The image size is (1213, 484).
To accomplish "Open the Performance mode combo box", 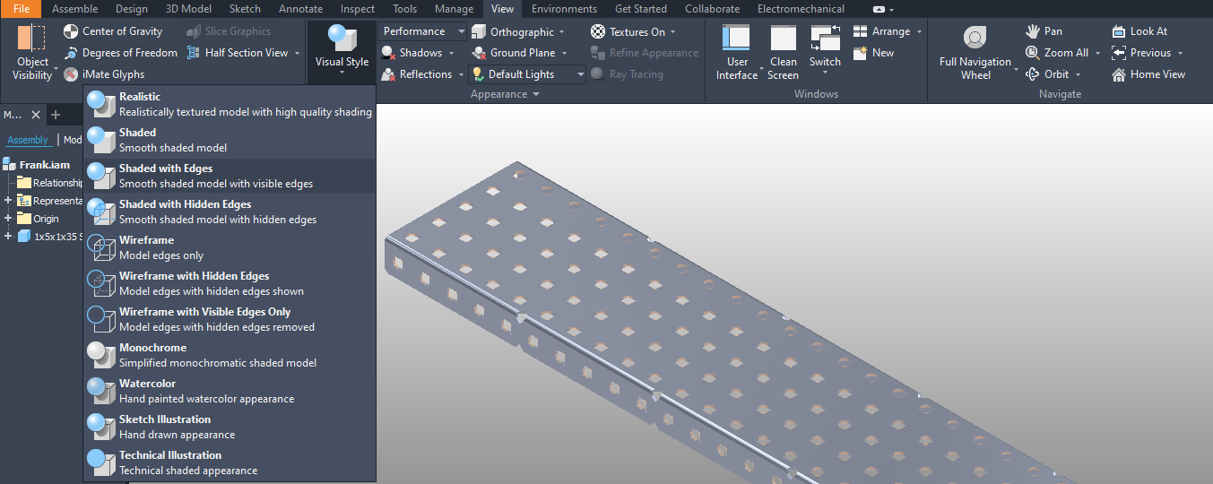I will [423, 31].
